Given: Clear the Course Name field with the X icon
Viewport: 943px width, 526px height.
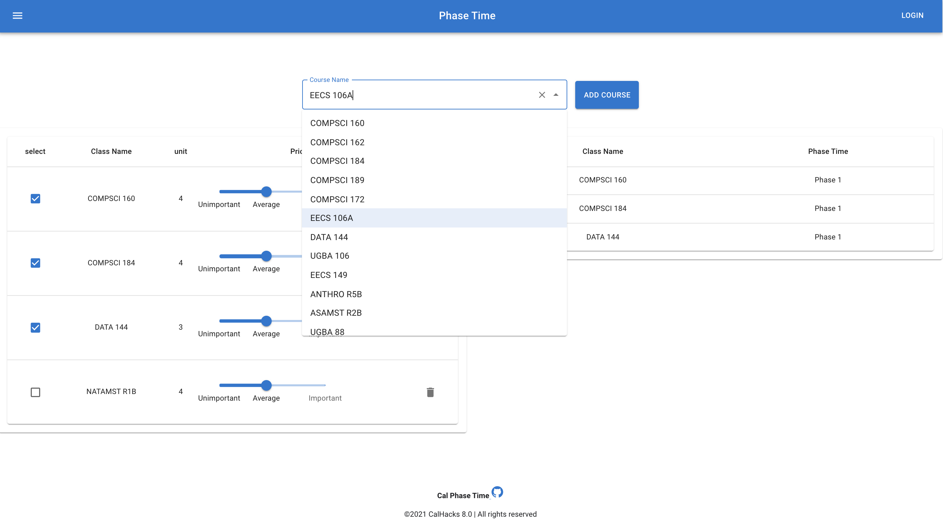Looking at the screenshot, I should point(542,95).
